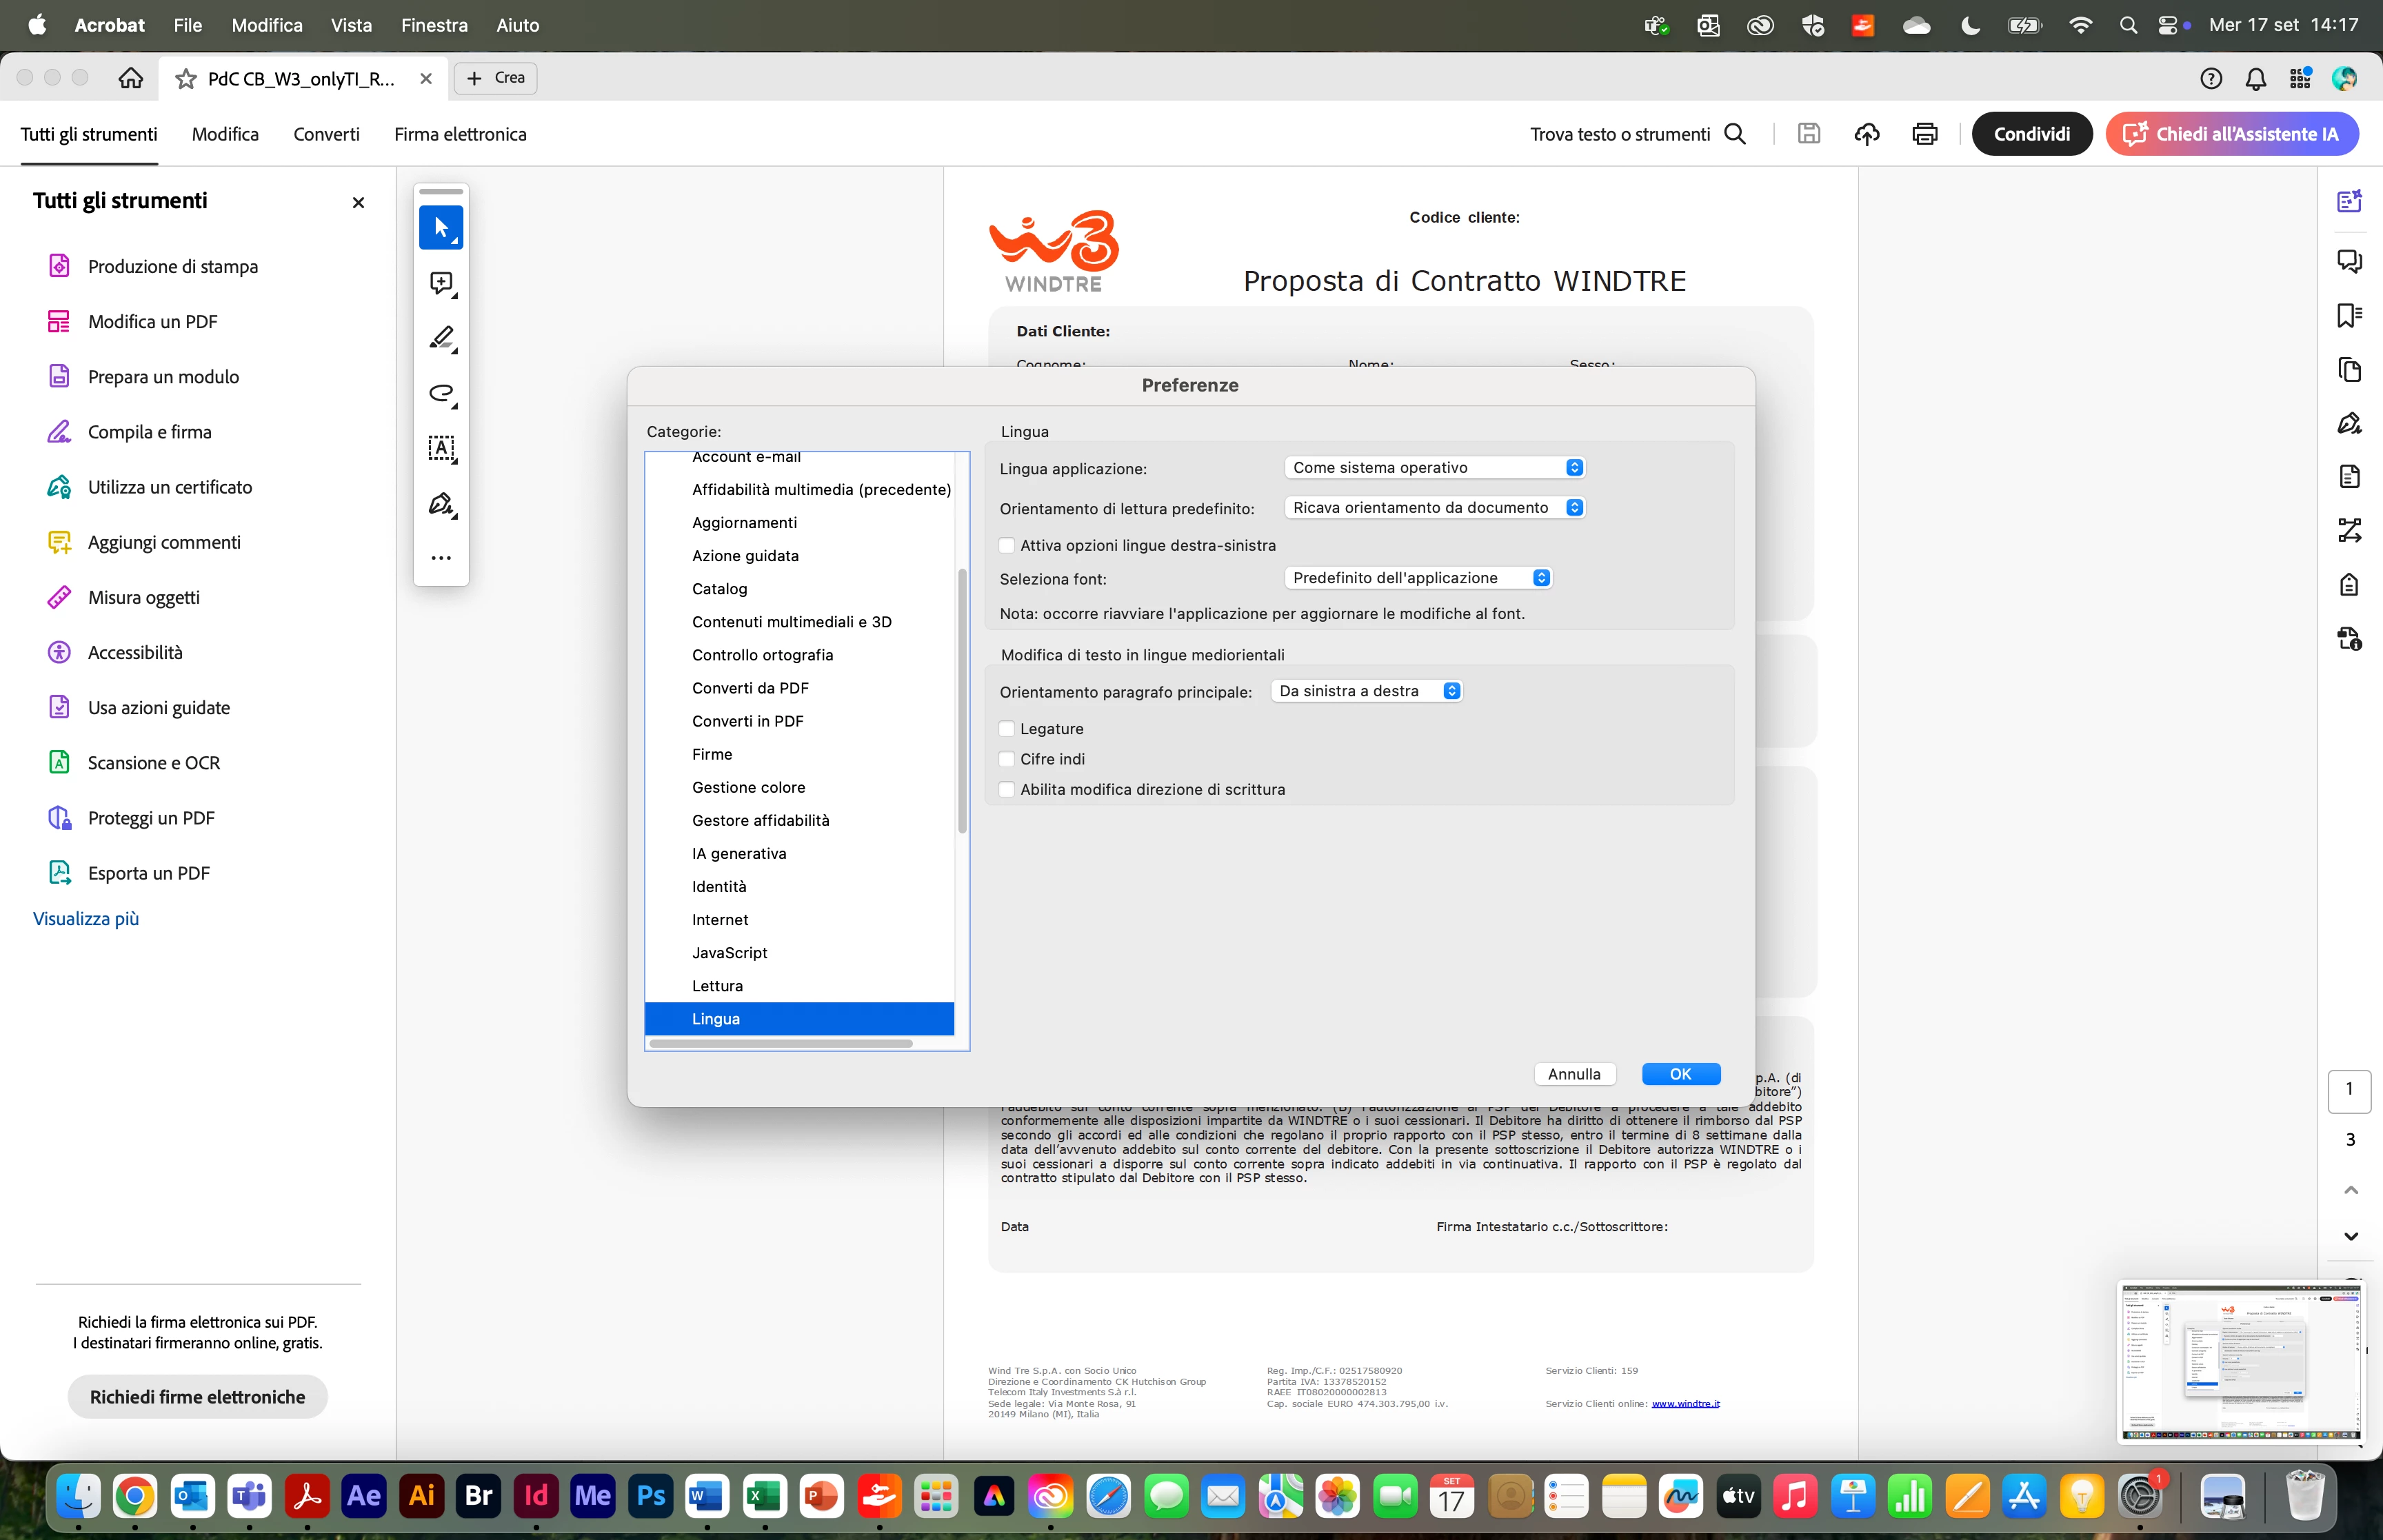Open the notifications bell icon

2255,78
